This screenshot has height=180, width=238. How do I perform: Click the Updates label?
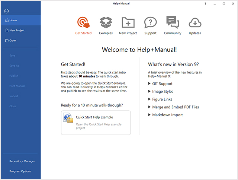coord(195,33)
